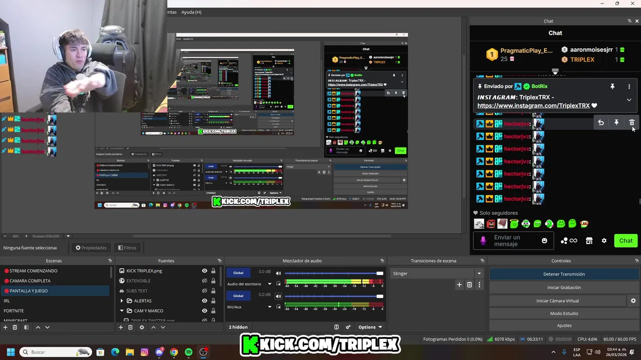Move scene up with Escenas up arrow
641x360 pixels.
coord(38,327)
